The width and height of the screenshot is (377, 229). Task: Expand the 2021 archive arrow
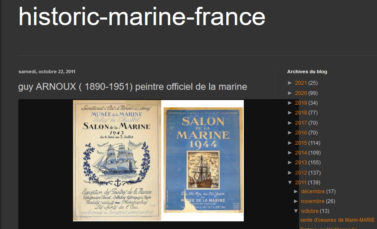pos(290,83)
